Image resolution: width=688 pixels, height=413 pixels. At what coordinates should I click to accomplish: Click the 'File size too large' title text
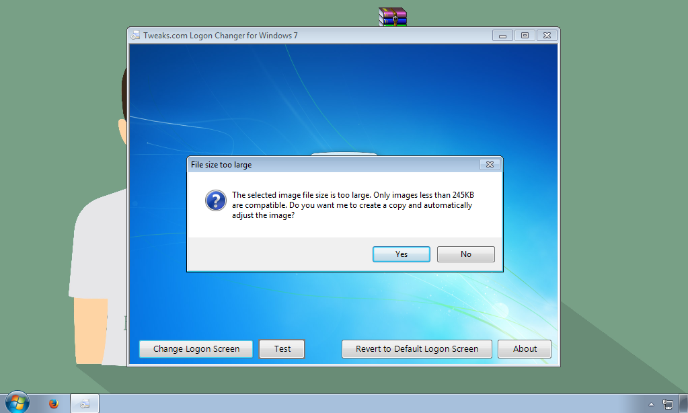221,165
